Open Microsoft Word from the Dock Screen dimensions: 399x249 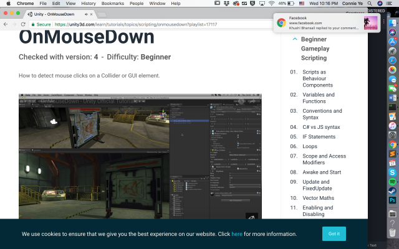pyautogui.click(x=392, y=98)
